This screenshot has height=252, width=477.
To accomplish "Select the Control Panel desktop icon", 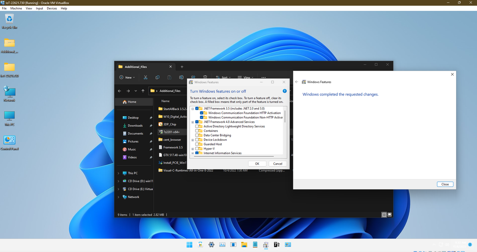I will 9,143.
